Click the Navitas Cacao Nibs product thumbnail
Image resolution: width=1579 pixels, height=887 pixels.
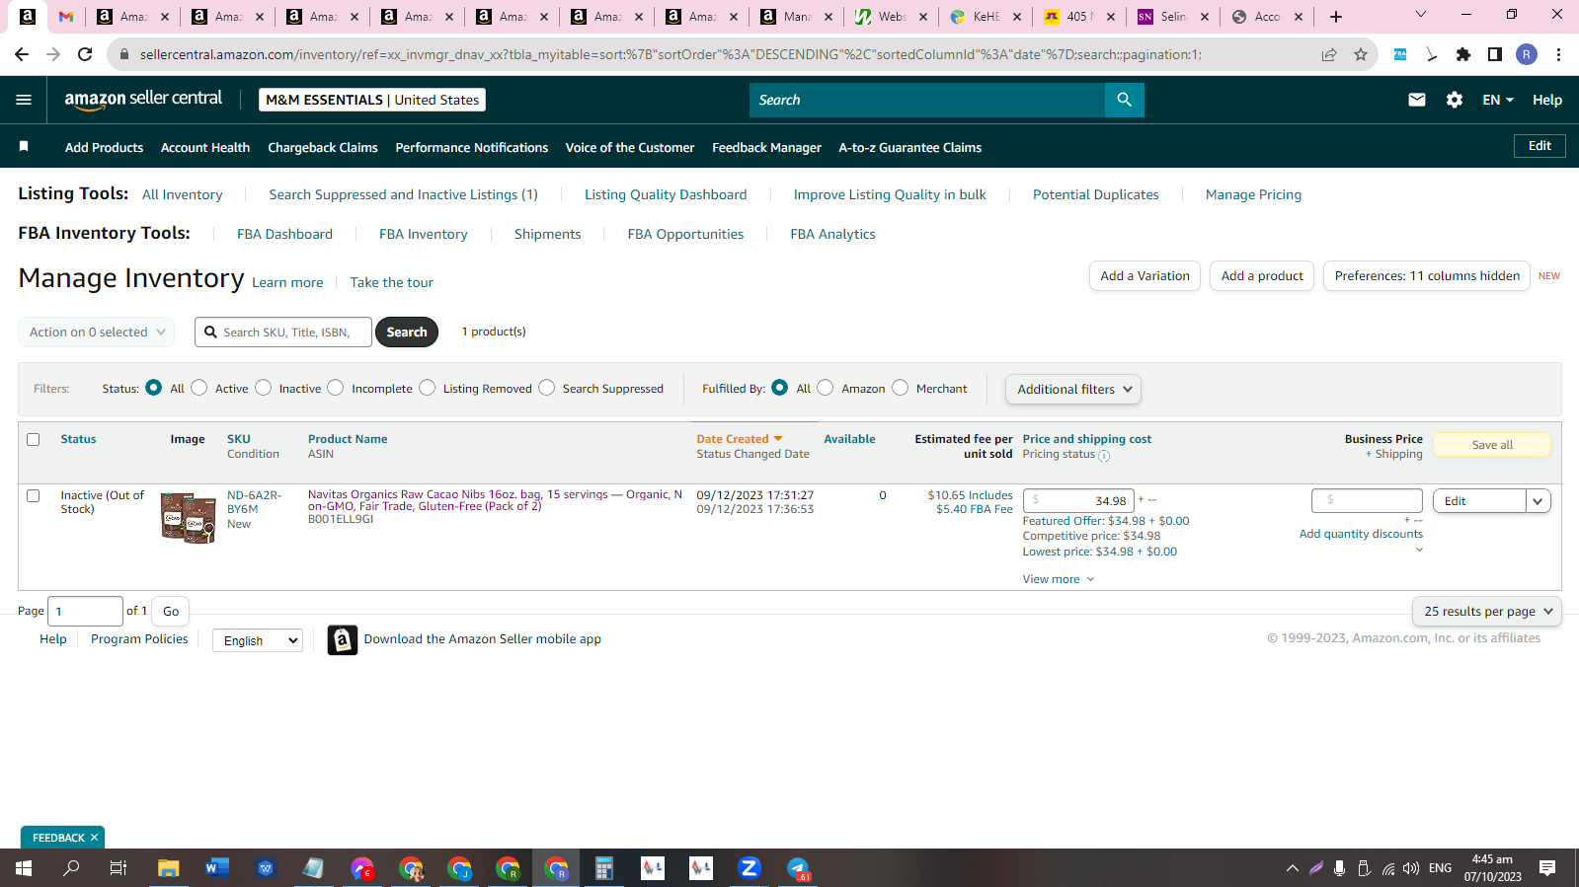[188, 518]
